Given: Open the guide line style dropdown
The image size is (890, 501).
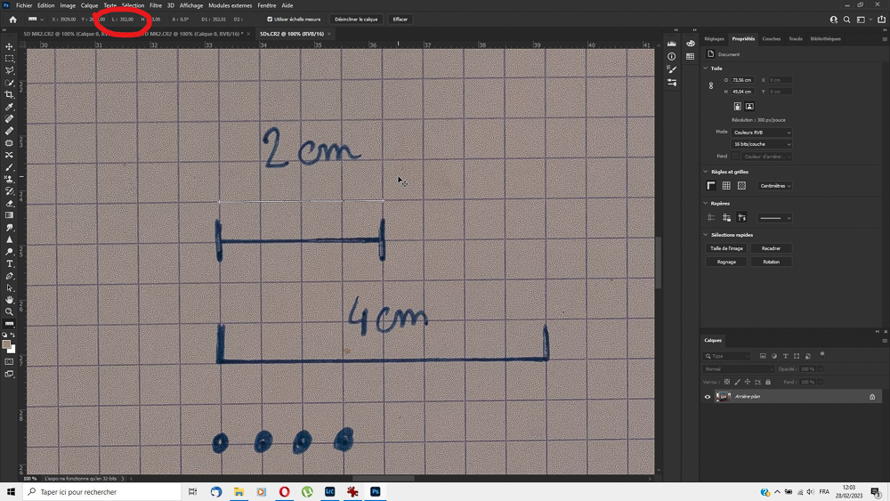Looking at the screenshot, I should point(775,218).
